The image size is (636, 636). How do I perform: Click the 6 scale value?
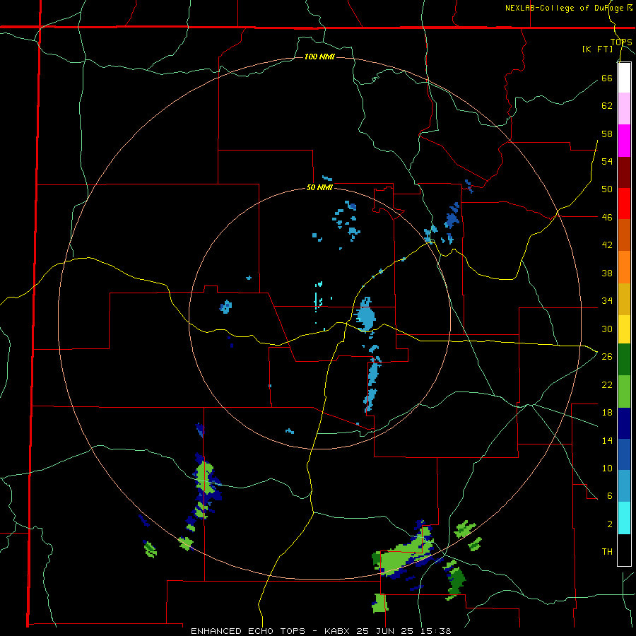click(x=609, y=496)
